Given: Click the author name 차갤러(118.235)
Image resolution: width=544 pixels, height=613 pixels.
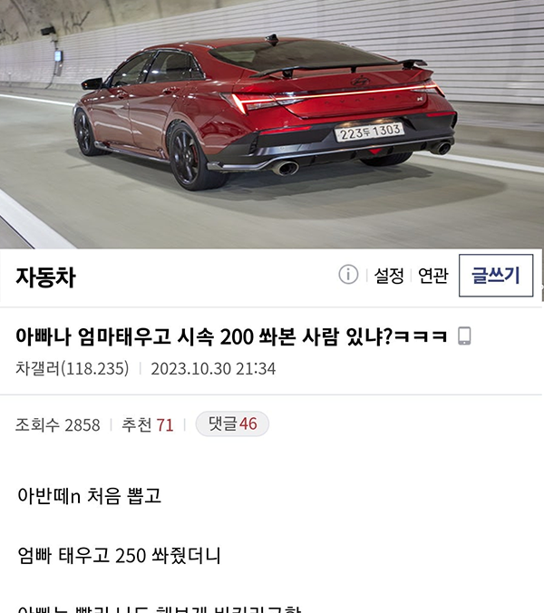Looking at the screenshot, I should 72,368.
